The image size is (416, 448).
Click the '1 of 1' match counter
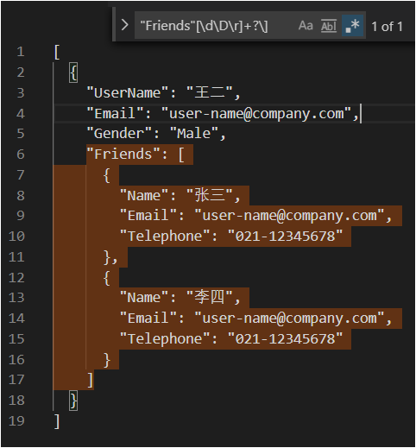[x=387, y=27]
